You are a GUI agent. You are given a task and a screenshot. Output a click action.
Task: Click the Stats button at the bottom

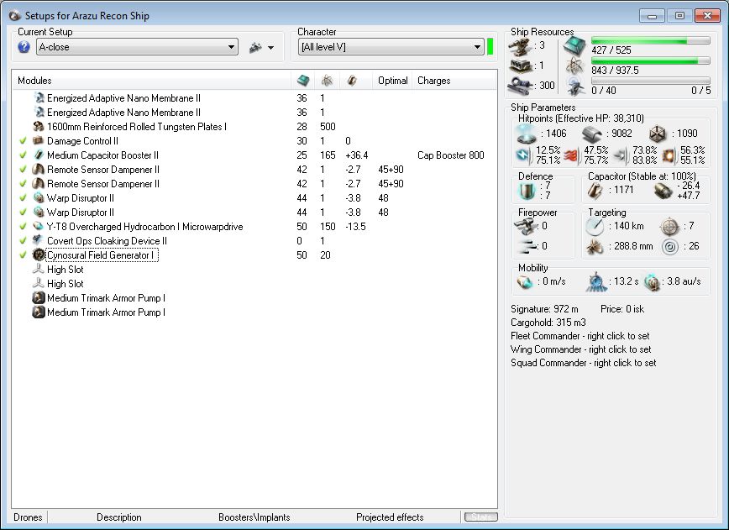[x=480, y=517]
